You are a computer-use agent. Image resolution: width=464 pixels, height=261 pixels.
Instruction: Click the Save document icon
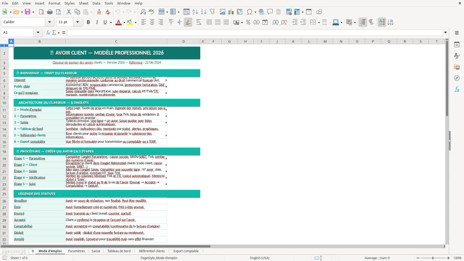(27, 12)
